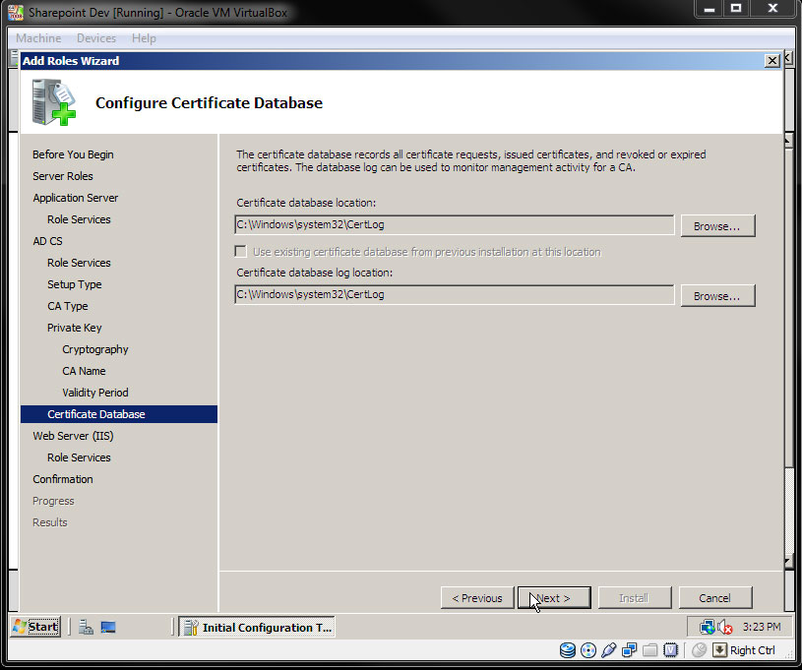Click the VirtualBox optical disc icon
The height and width of the screenshot is (670, 802).
(588, 650)
